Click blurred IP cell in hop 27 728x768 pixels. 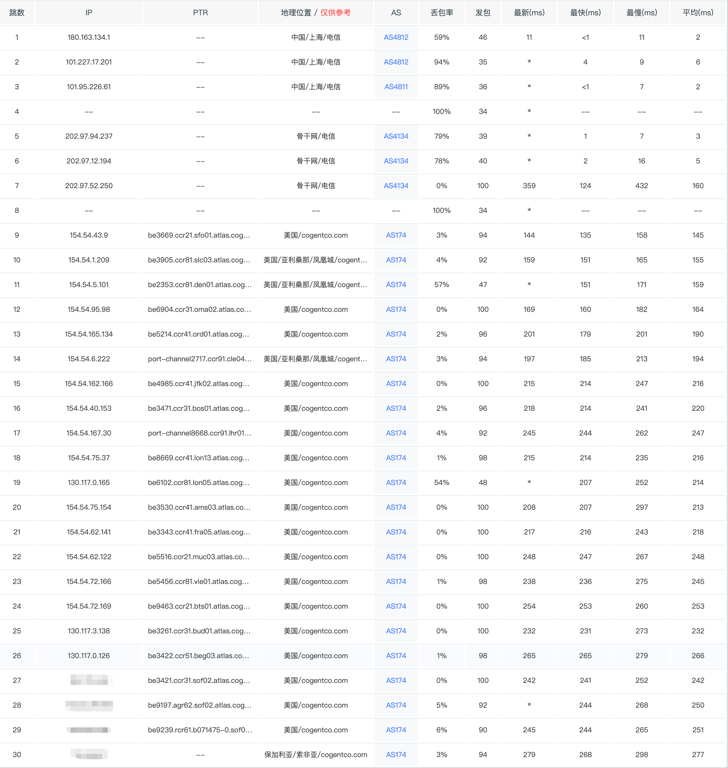coord(89,680)
